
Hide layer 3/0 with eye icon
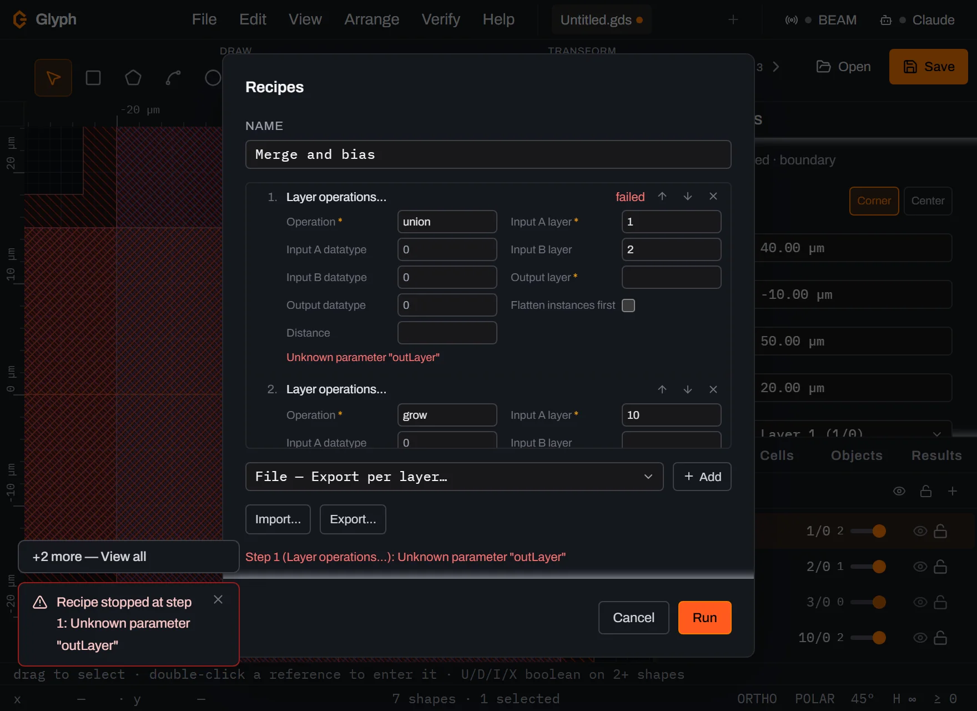(x=920, y=602)
